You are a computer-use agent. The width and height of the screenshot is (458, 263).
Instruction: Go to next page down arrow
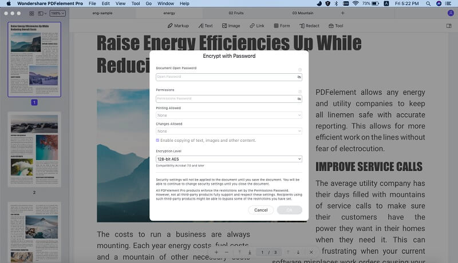click(298, 252)
